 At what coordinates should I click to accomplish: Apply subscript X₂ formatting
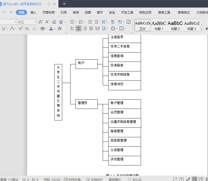27,28
